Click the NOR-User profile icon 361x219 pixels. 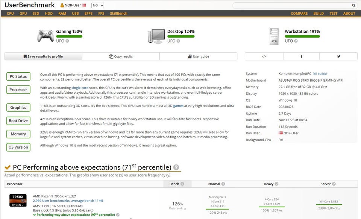[x=62, y=5]
